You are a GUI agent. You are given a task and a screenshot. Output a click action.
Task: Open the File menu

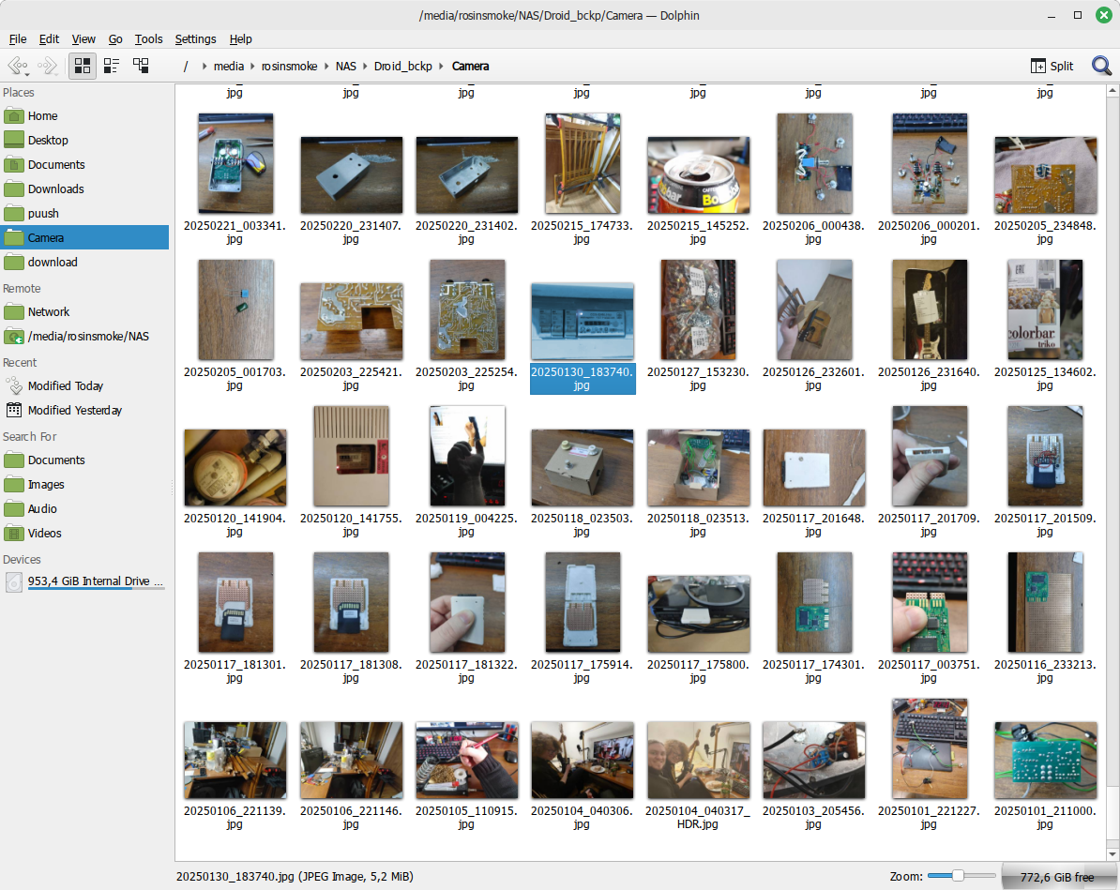point(18,39)
